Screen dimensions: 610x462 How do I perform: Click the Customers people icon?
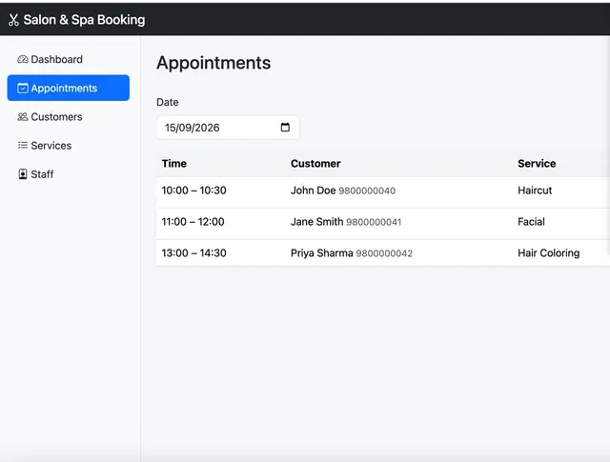point(23,116)
